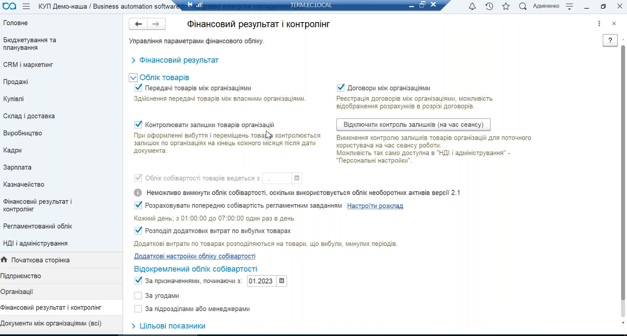Open Головне section

point(15,23)
